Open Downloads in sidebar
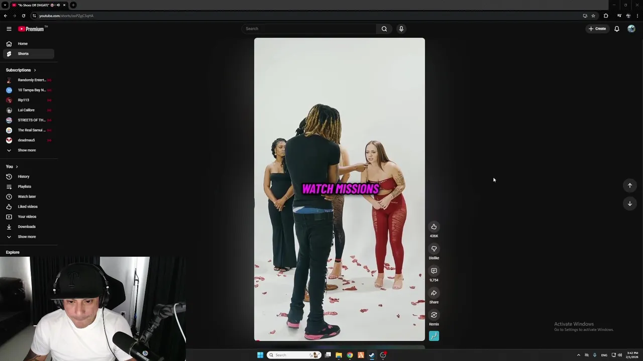 (x=29, y=227)
